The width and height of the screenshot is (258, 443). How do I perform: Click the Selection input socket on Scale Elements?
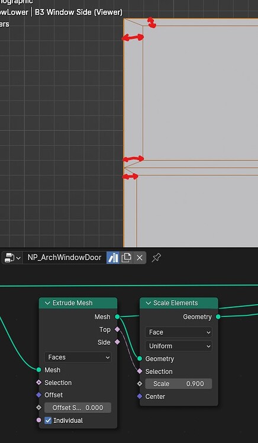[140, 371]
